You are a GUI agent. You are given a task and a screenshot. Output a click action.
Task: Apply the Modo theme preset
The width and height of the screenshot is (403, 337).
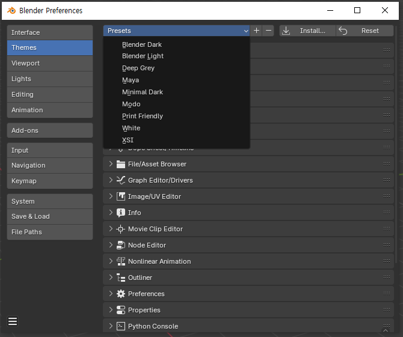coord(177,104)
